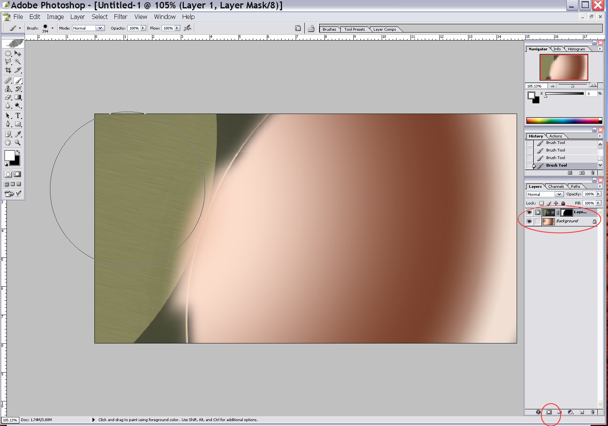Open the Layers panel flyout menu
The width and height of the screenshot is (608, 426).
(600, 186)
